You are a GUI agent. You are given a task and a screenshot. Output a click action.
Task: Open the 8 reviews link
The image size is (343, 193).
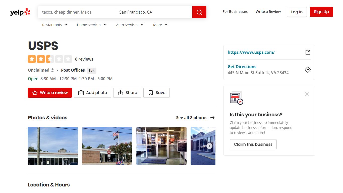point(84,59)
